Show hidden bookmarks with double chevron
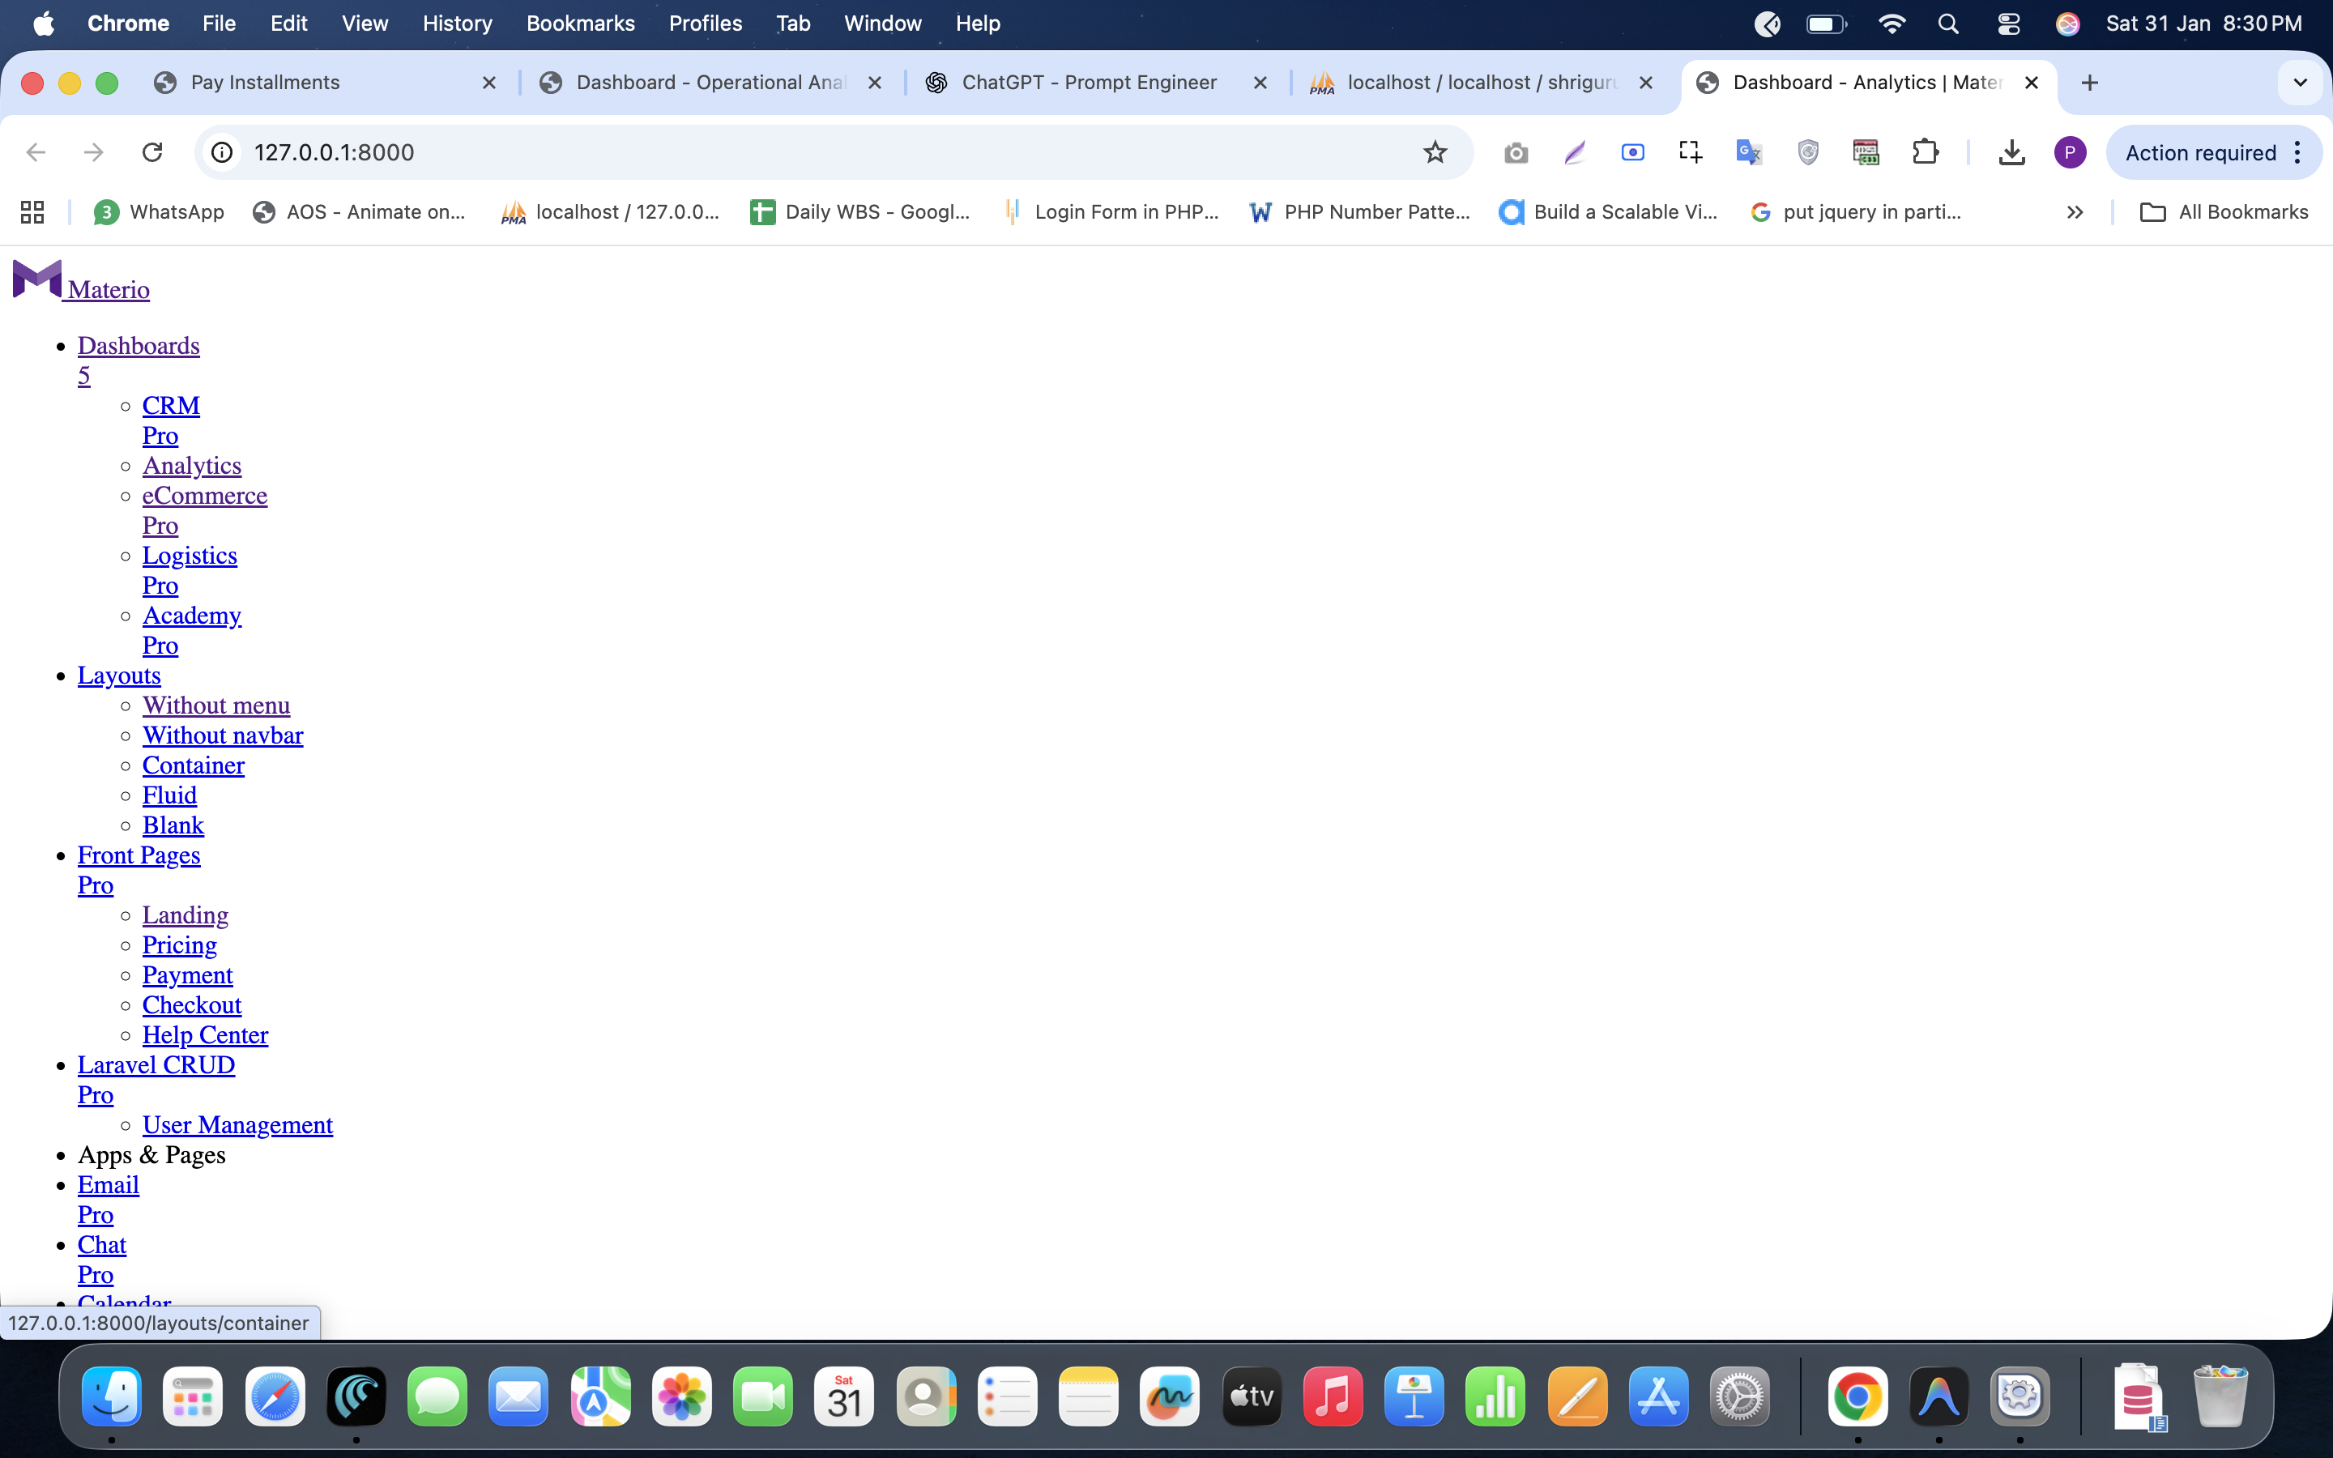This screenshot has height=1458, width=2333. pyautogui.click(x=2075, y=212)
